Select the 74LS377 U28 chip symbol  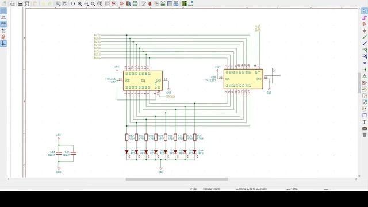243,79
